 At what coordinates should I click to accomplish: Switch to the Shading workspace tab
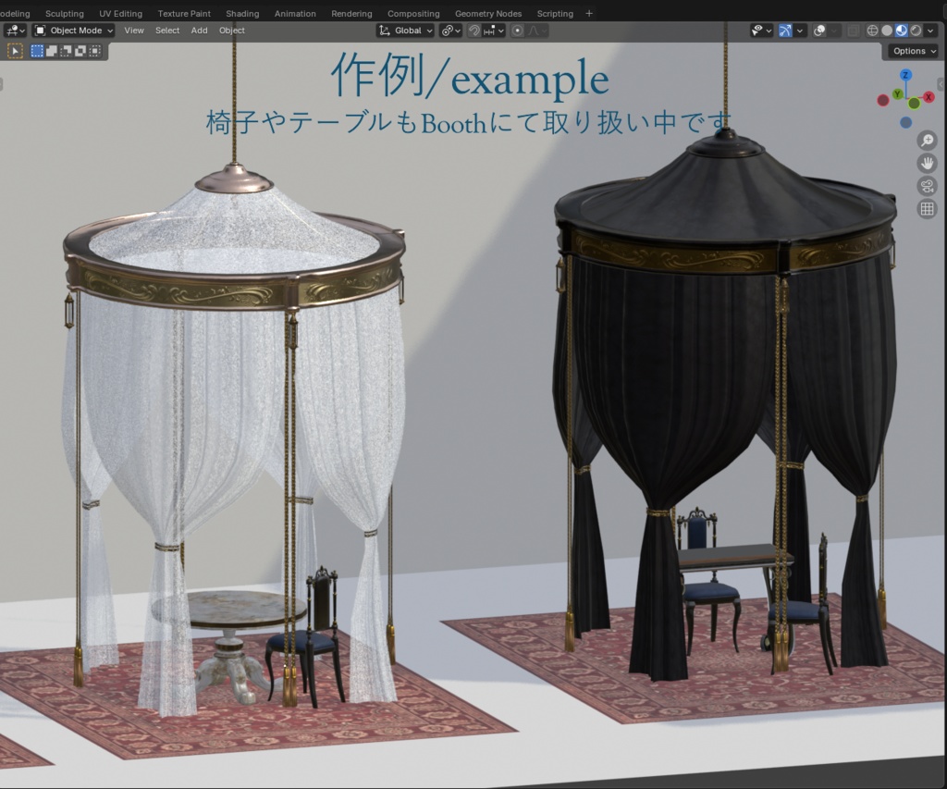(241, 13)
